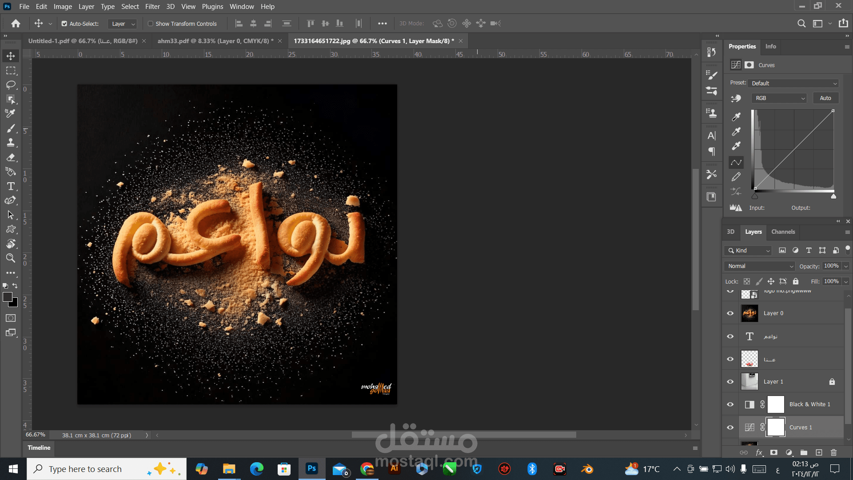This screenshot has height=480, width=853.
Task: Toggle the Auto-Select checkbox
Action: tap(64, 24)
